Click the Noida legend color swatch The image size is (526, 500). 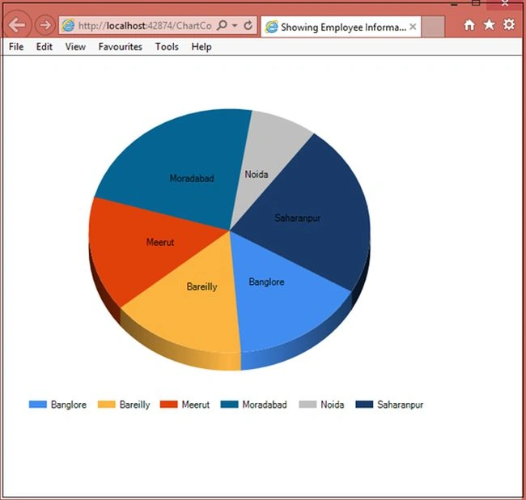[x=308, y=405]
